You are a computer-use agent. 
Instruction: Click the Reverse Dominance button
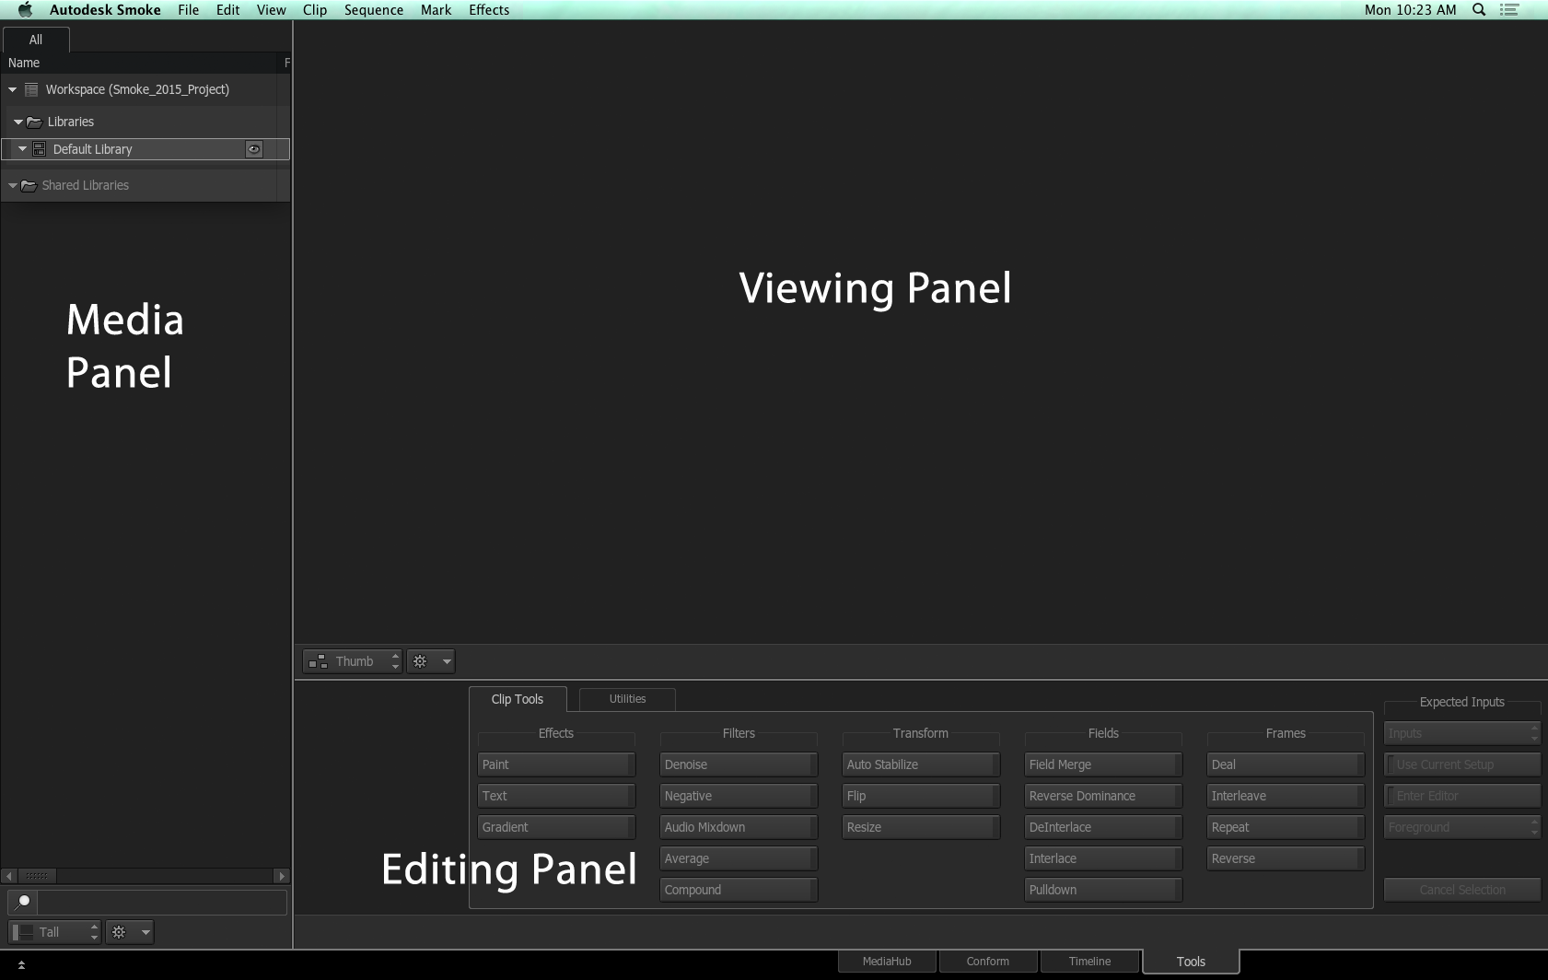pos(1103,796)
